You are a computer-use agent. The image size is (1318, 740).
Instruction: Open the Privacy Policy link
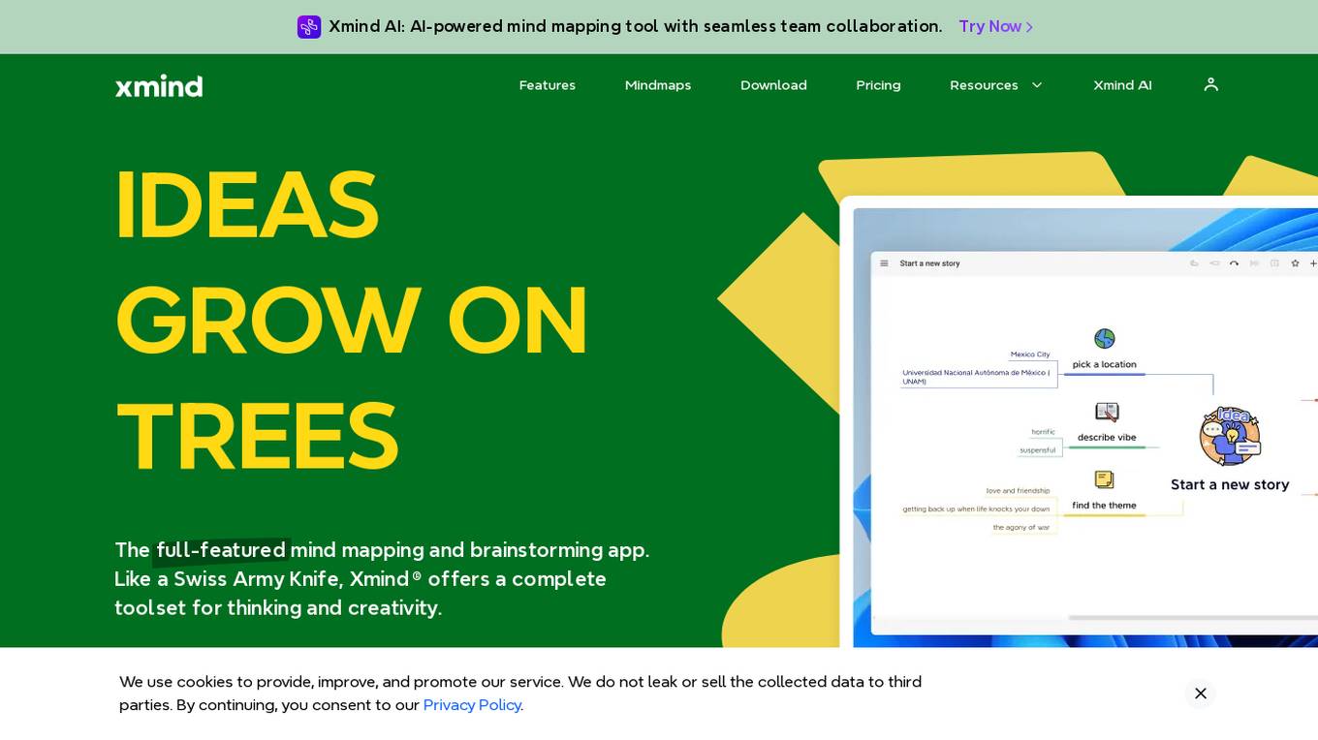(472, 705)
